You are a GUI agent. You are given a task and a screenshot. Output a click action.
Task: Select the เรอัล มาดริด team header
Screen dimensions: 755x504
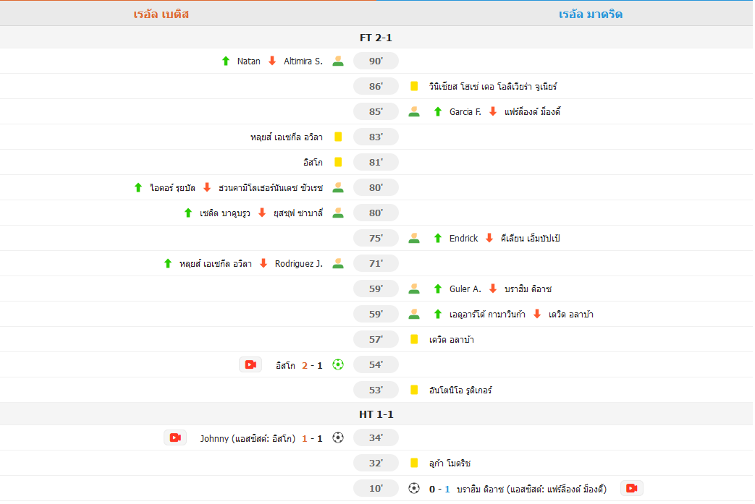click(x=591, y=14)
